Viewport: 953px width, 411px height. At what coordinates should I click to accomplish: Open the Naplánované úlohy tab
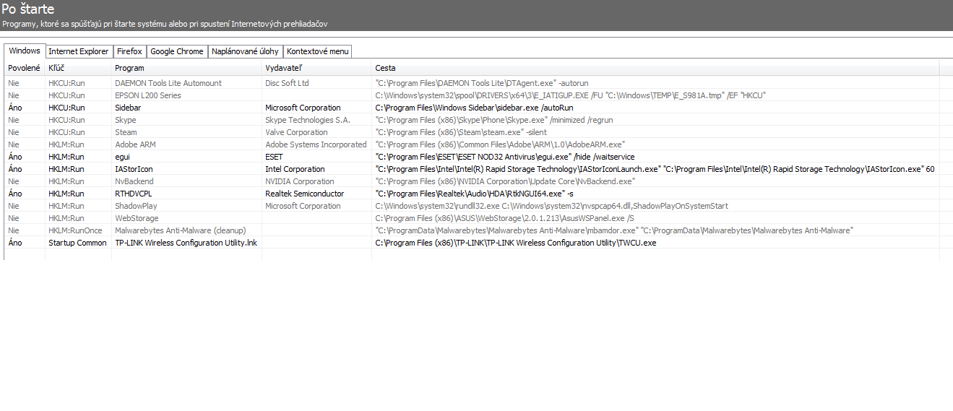[246, 51]
